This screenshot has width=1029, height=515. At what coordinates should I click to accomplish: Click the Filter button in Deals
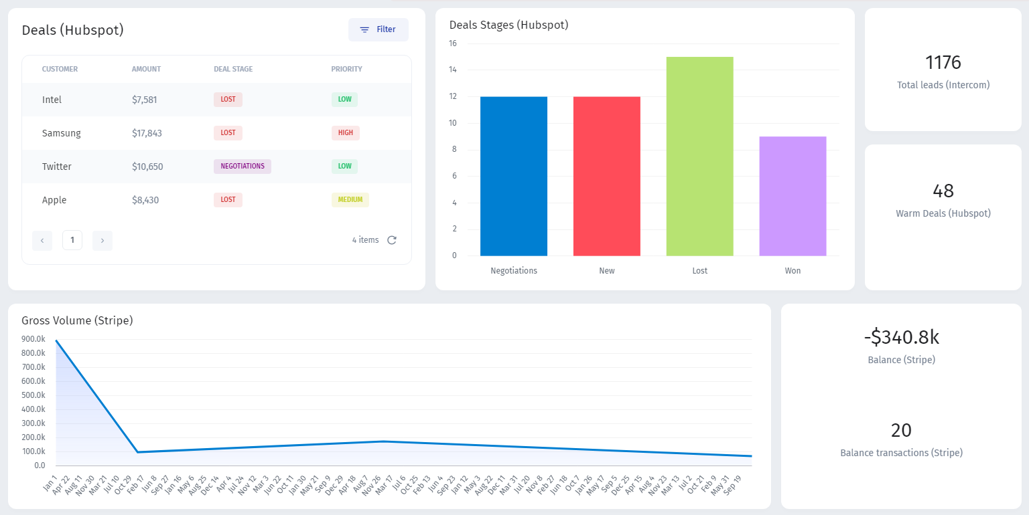[378, 29]
